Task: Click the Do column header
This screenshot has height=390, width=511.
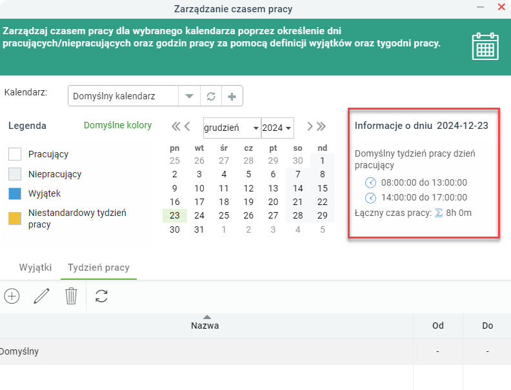Action: [x=487, y=326]
